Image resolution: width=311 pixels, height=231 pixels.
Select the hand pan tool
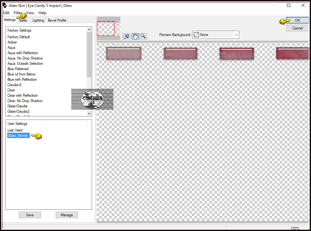tap(135, 36)
